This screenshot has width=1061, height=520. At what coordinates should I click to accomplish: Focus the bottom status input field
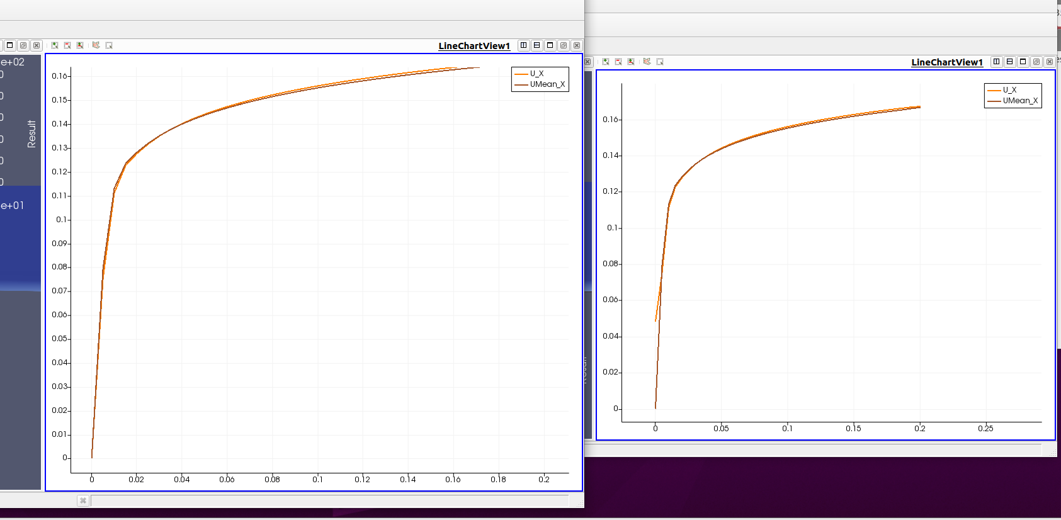pos(330,500)
